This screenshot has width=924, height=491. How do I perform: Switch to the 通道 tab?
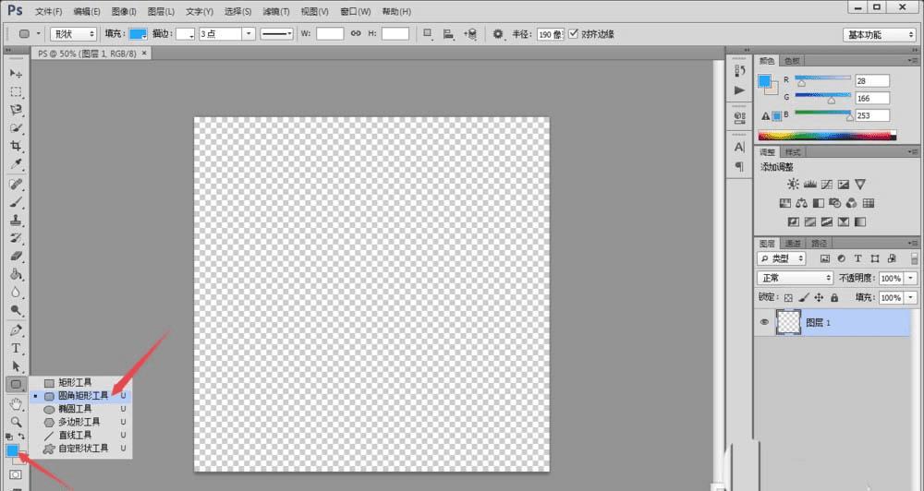pyautogui.click(x=793, y=243)
